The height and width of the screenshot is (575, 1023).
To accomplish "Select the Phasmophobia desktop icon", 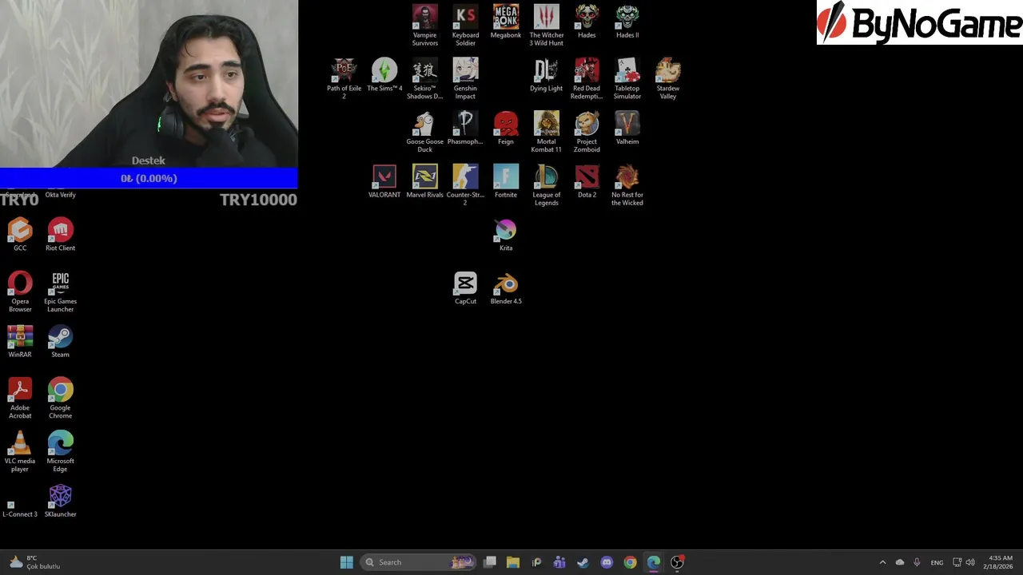I will (465, 128).
